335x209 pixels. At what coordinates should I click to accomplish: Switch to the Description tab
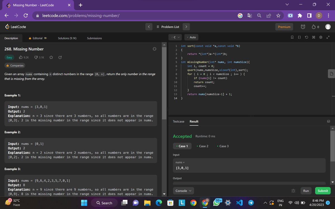click(x=11, y=38)
